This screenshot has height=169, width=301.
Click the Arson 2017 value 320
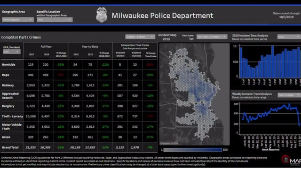coord(31,137)
